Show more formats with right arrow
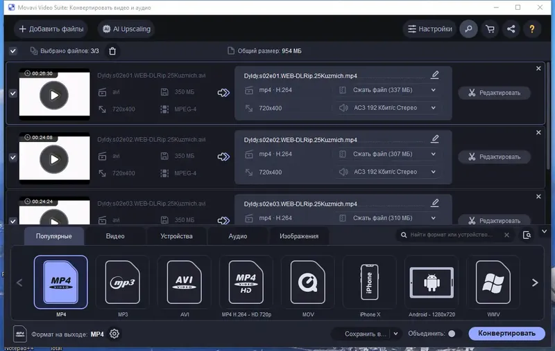 pyautogui.click(x=535, y=282)
